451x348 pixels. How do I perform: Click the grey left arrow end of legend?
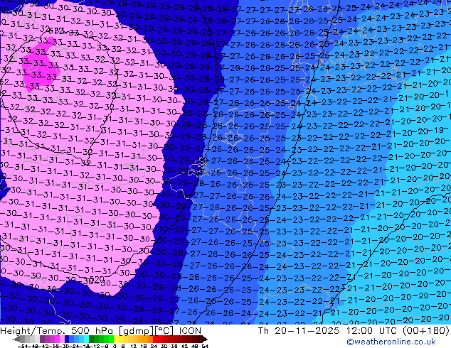point(16,339)
